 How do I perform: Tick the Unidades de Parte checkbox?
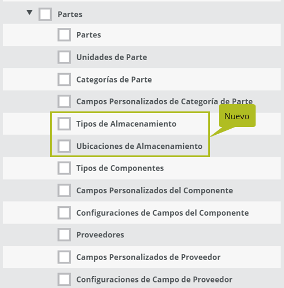pos(64,57)
